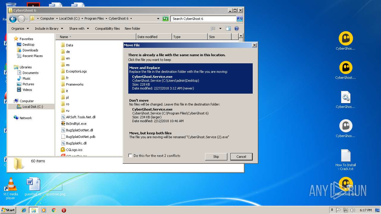
Task: Open Desktop in Favorites pane
Action: [26, 45]
